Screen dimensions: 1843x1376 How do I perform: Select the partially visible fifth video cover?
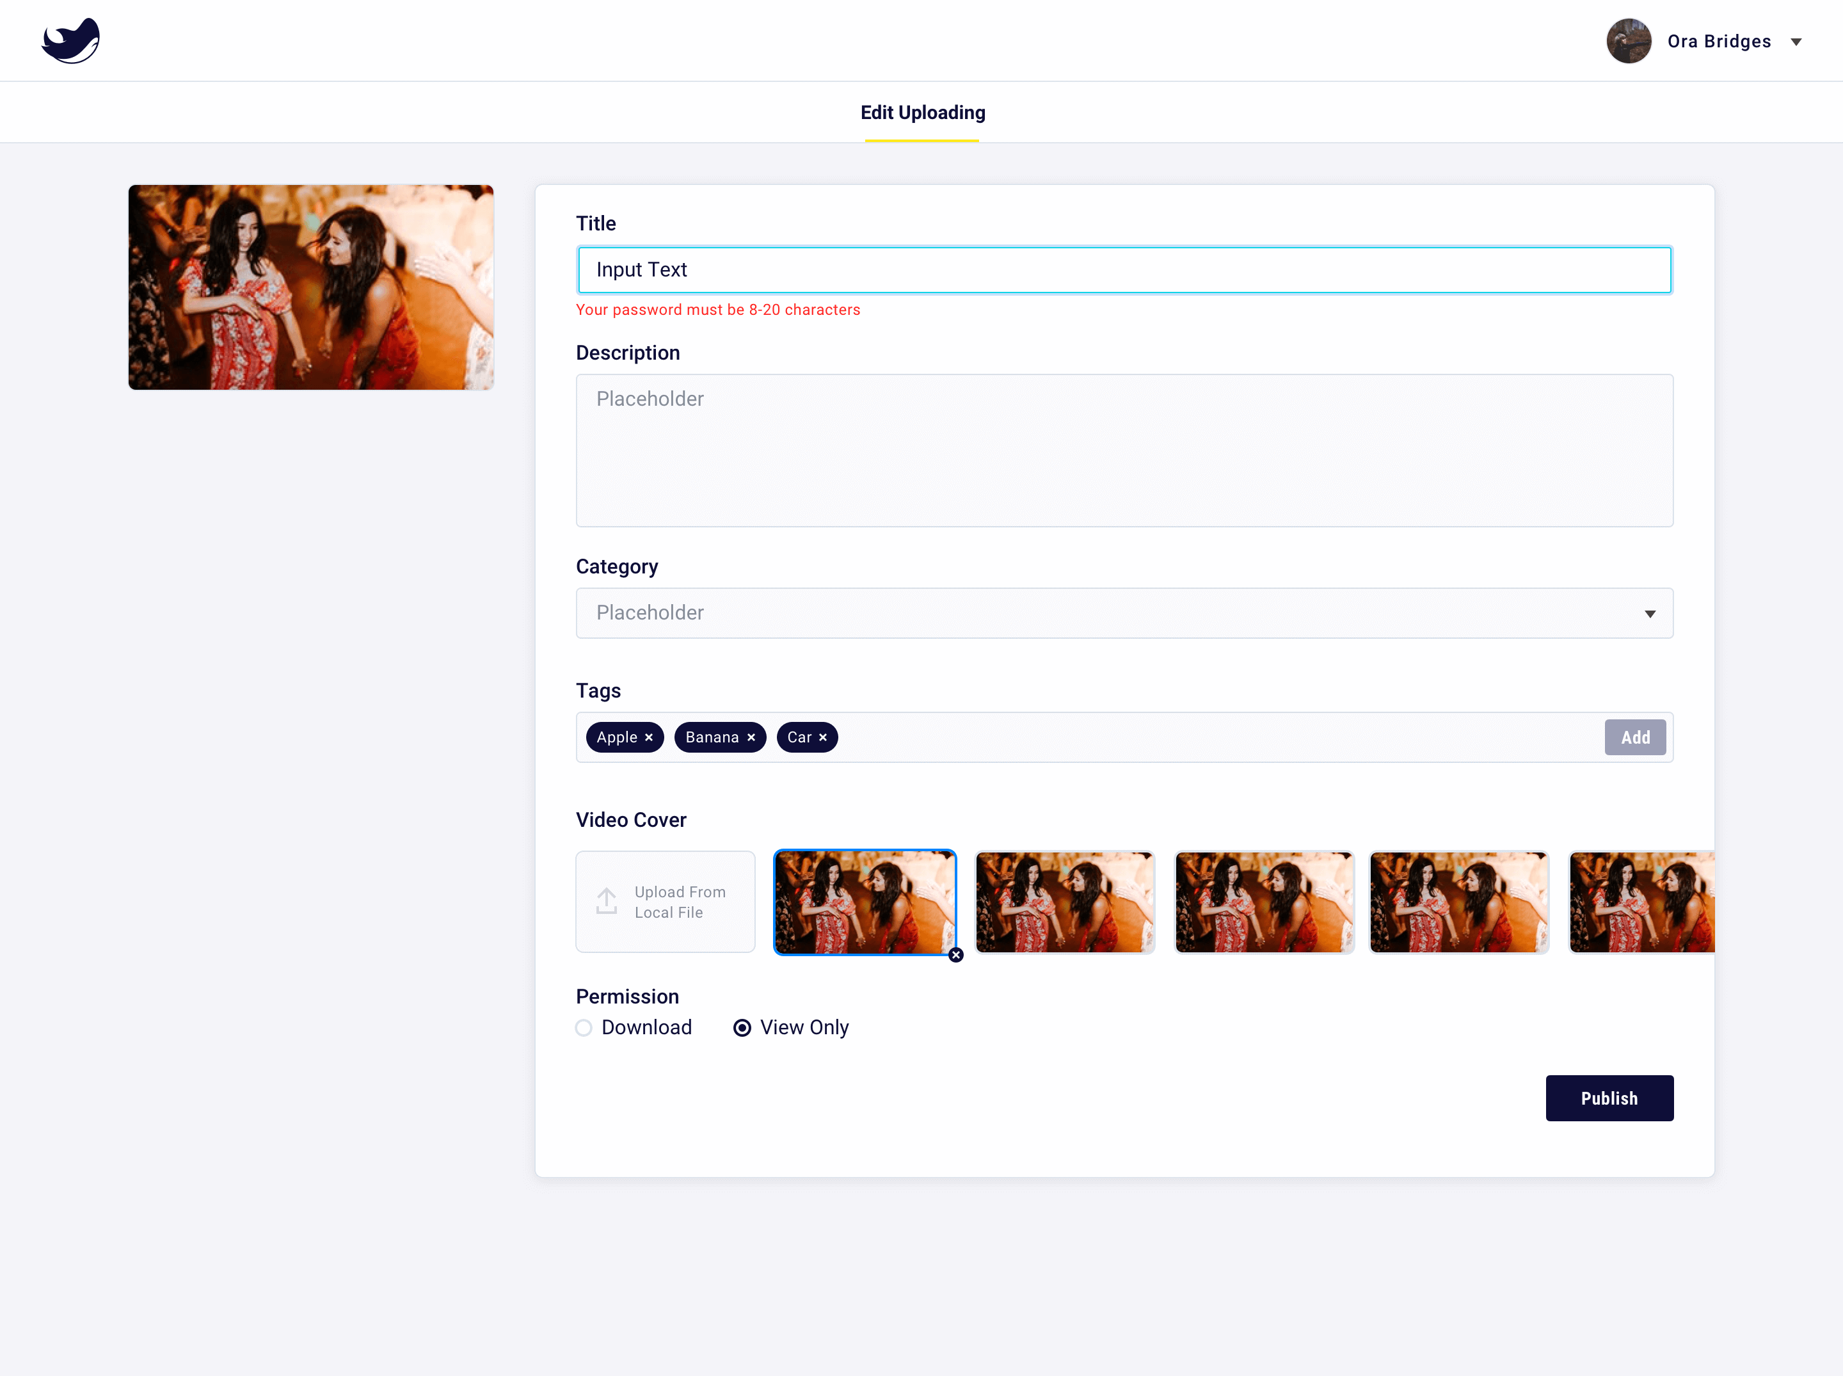pos(1641,902)
